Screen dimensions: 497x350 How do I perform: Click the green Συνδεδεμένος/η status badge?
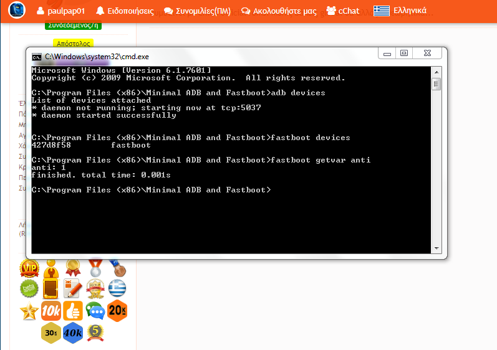point(73,26)
